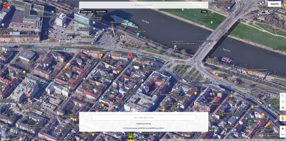Open the Satellit map type dropdown

[x=274, y=4]
